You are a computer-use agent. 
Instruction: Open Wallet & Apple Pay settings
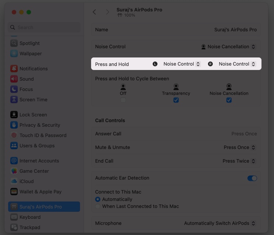pos(44,192)
